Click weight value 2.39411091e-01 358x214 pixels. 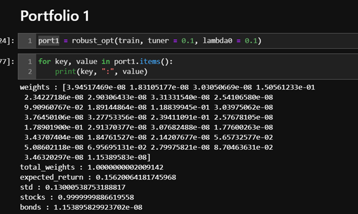point(180,118)
